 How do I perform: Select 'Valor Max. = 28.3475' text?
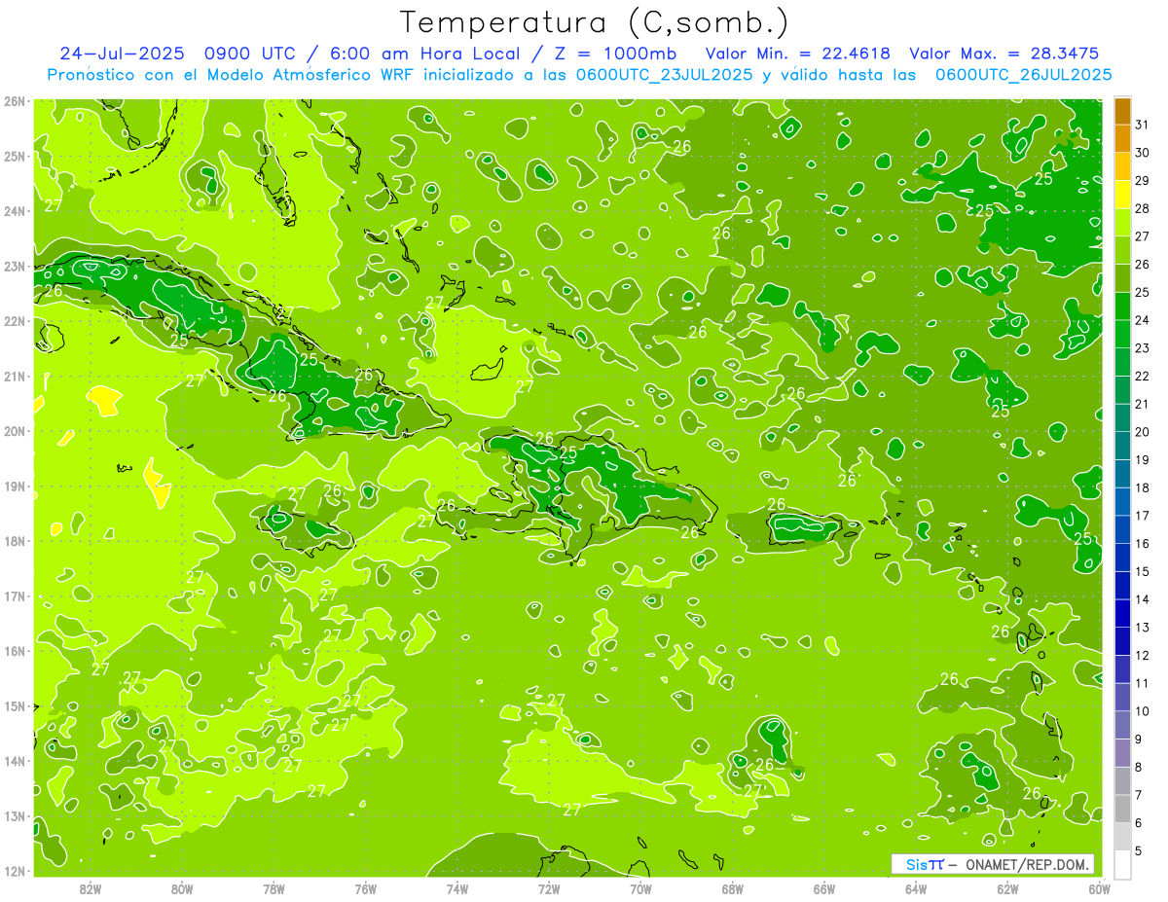pos(1004,54)
